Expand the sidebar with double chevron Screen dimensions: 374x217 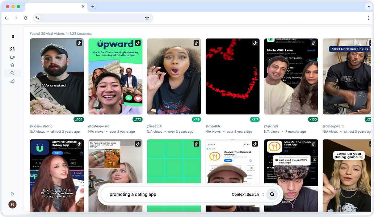[12, 194]
